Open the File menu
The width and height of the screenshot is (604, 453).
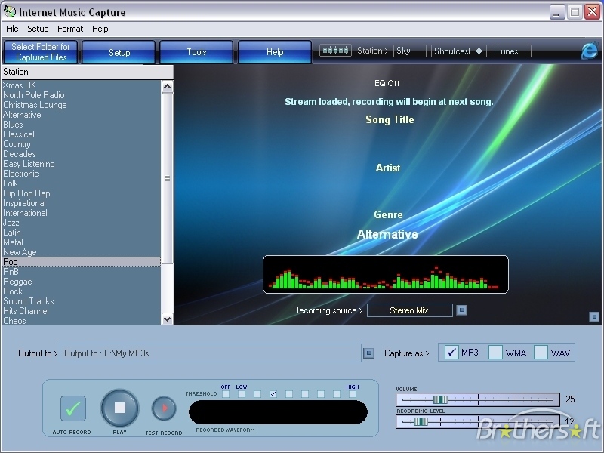[12, 29]
